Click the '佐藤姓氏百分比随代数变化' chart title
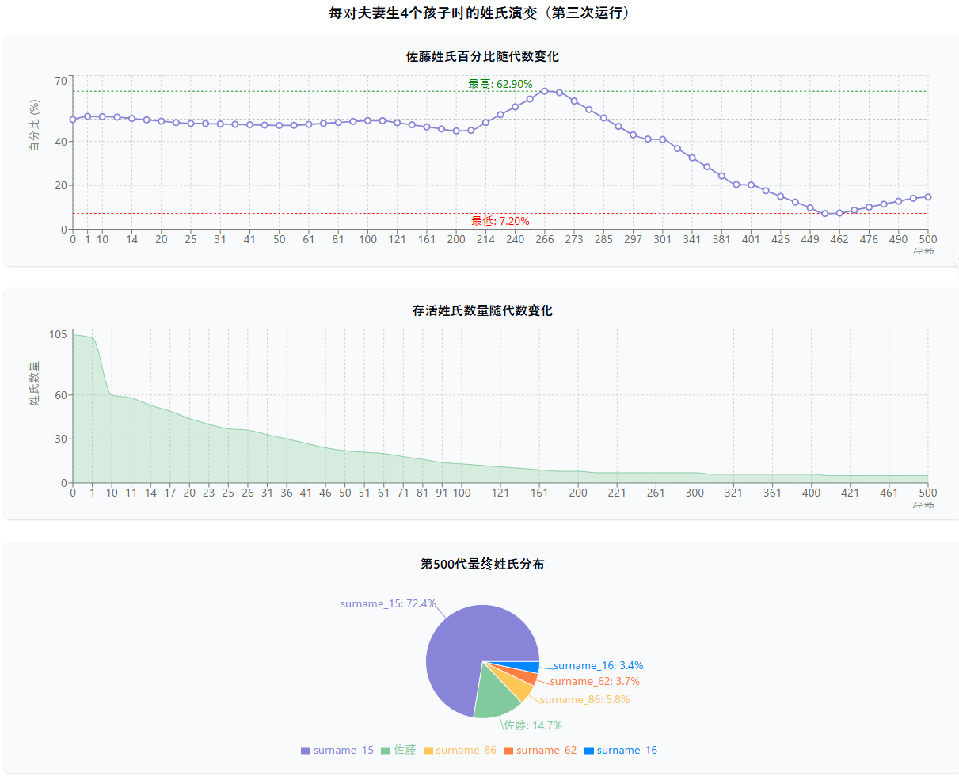The height and width of the screenshot is (780, 959). pyautogui.click(x=482, y=56)
